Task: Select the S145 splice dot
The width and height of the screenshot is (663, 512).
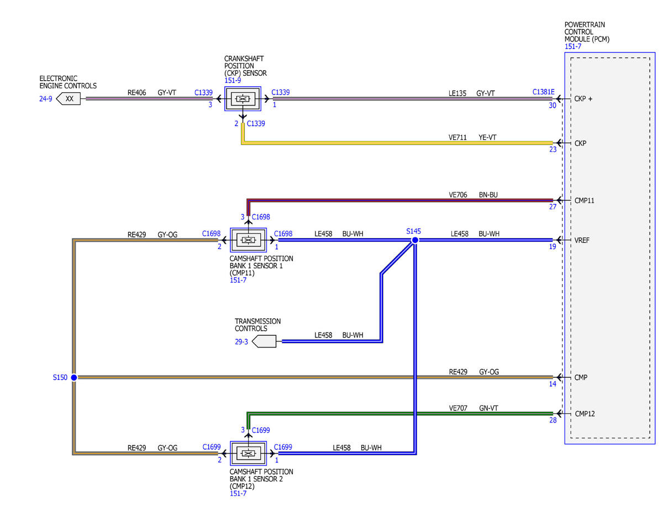Action: (x=415, y=240)
